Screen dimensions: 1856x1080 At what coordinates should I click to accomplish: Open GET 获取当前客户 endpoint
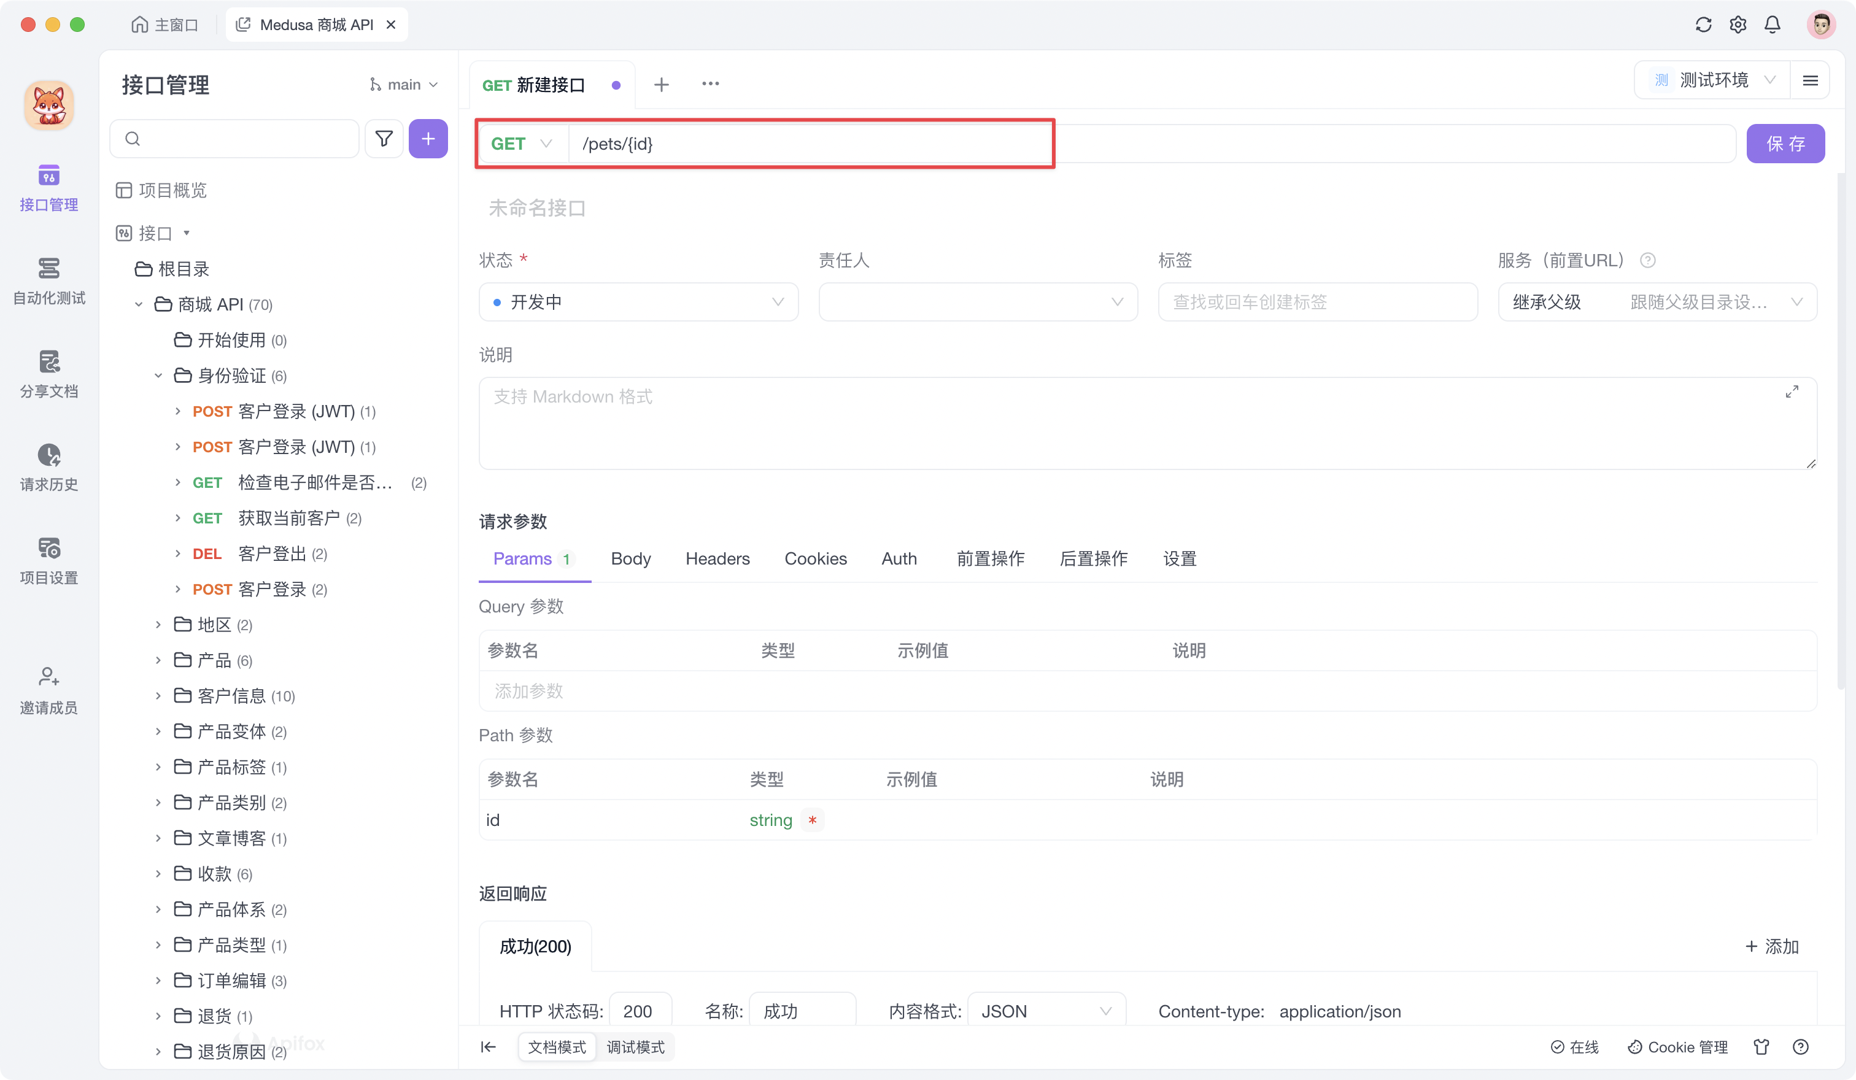(276, 519)
